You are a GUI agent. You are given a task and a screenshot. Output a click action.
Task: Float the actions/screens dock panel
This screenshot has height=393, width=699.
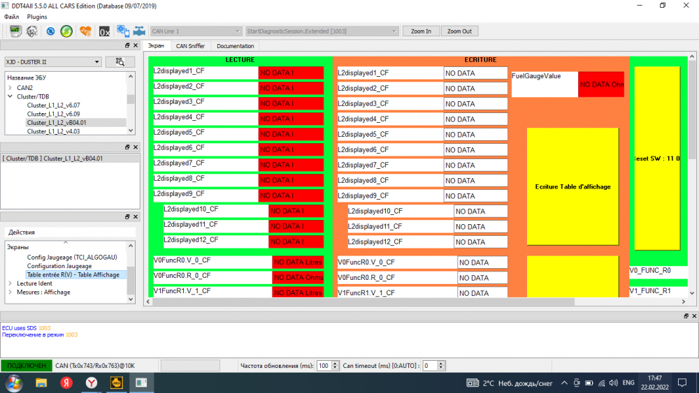[127, 217]
